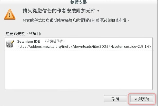
Task: Click the 惡意的程式如病毒 warning description text
Action: click(x=76, y=21)
